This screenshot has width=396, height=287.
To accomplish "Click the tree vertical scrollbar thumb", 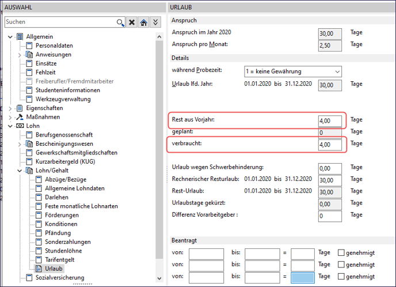I will [159, 149].
